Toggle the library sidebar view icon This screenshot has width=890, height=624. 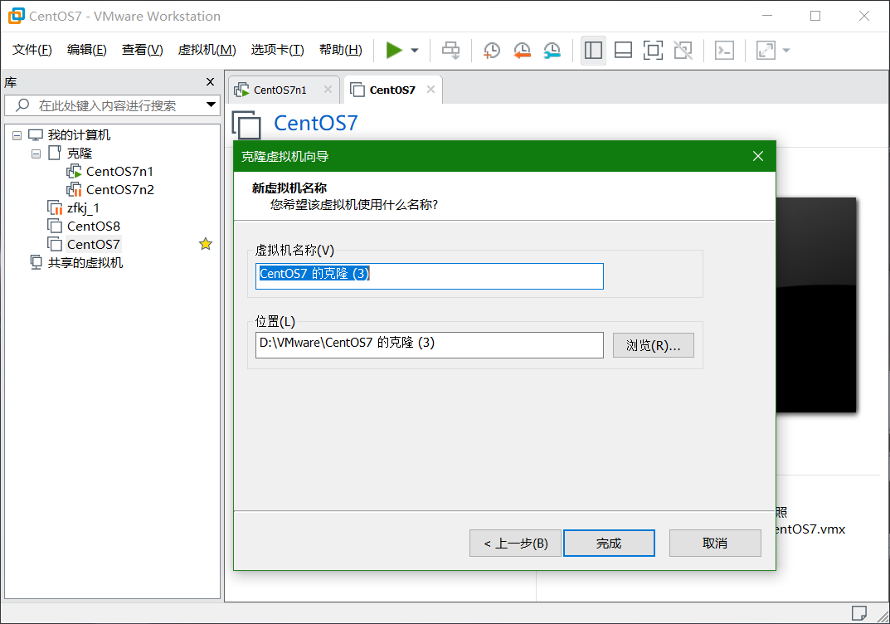click(x=593, y=50)
